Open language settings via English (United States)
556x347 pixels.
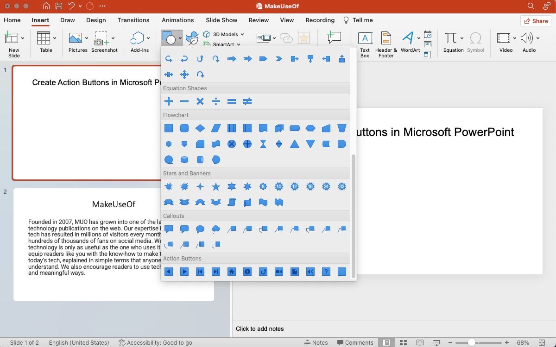click(79, 342)
